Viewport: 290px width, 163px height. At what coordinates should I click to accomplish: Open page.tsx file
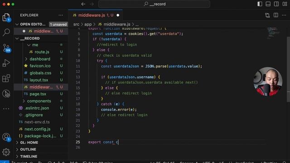41,94
